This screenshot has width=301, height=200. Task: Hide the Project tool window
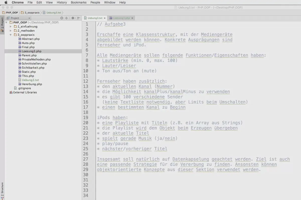pos(79,18)
